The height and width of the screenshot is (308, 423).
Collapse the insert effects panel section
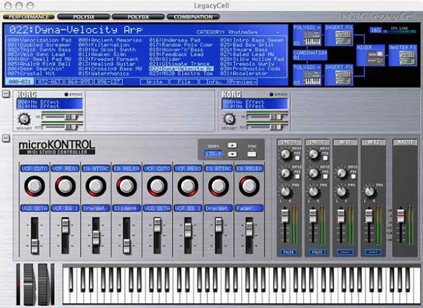[6, 94]
